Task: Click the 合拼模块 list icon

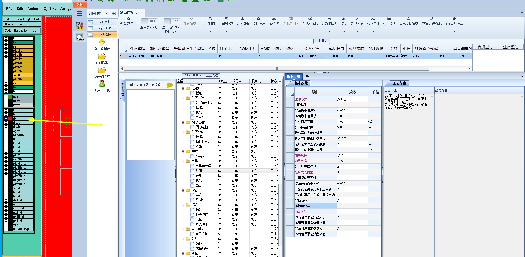Action: (x=389, y=19)
